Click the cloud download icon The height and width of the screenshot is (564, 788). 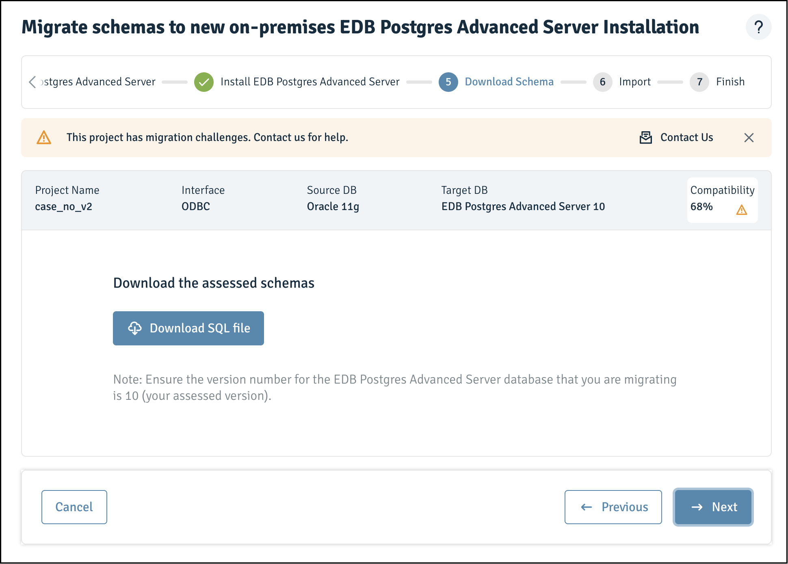click(x=135, y=328)
